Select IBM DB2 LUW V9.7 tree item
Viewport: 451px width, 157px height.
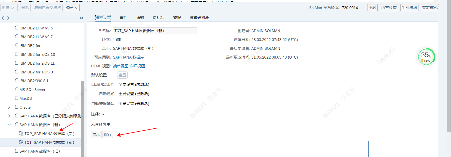click(x=36, y=37)
